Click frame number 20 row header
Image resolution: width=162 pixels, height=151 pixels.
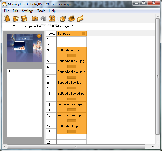point(51,142)
